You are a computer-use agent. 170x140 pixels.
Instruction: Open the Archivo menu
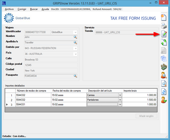point(9,9)
